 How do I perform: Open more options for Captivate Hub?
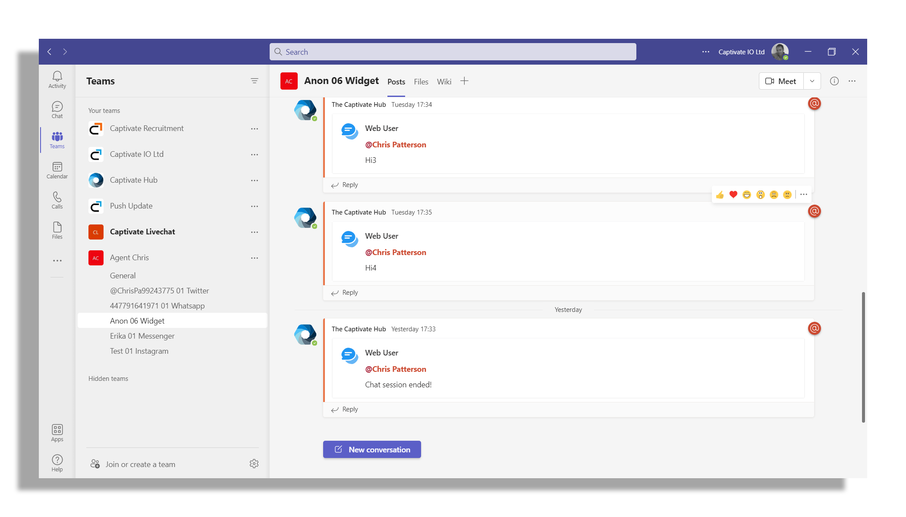point(255,181)
